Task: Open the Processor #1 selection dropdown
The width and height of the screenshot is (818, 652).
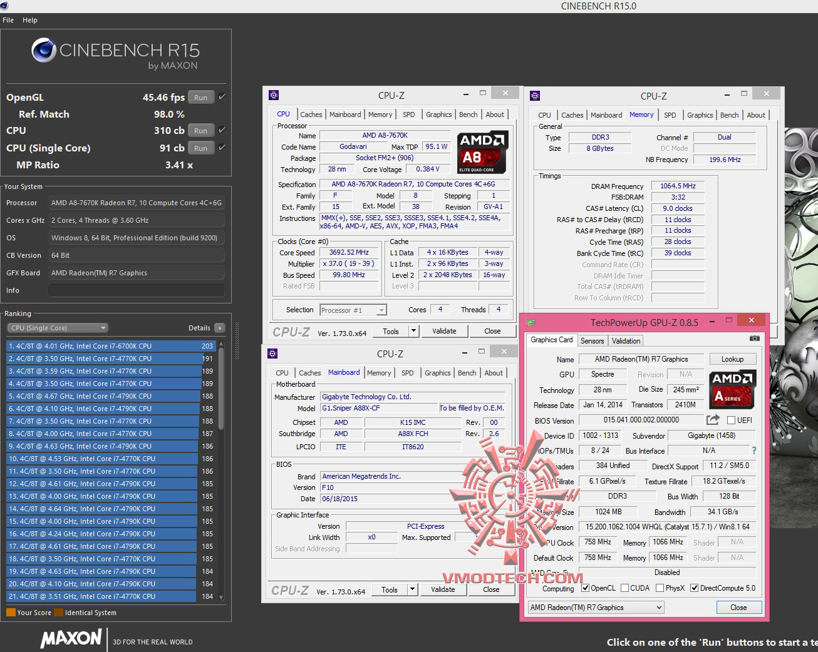Action: [x=353, y=310]
